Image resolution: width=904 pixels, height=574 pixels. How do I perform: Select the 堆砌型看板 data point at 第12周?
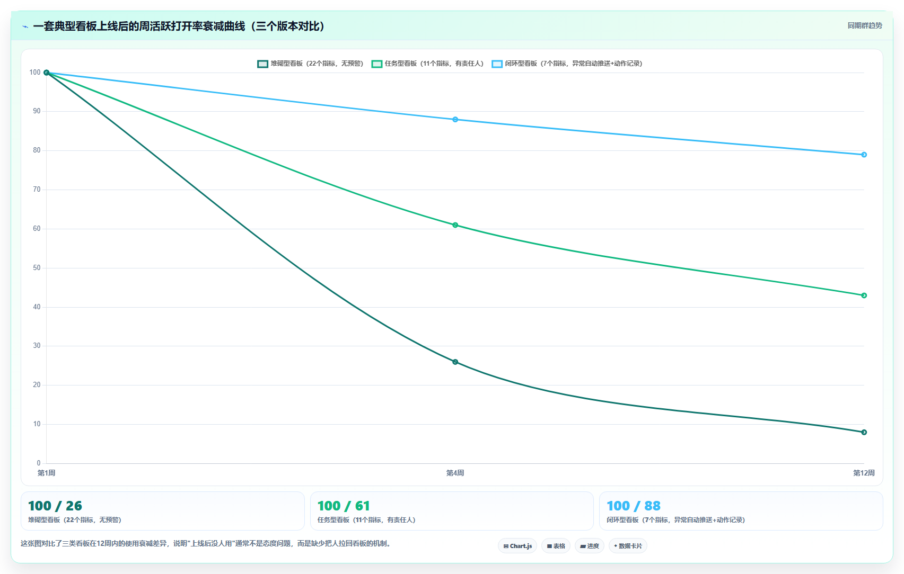(864, 432)
